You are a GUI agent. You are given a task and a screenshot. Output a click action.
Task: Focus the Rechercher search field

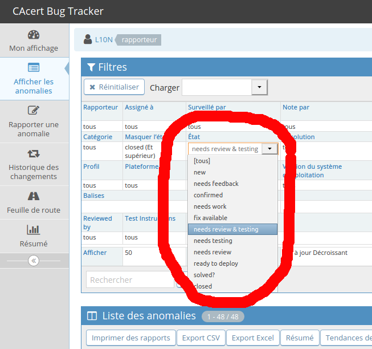click(x=130, y=279)
